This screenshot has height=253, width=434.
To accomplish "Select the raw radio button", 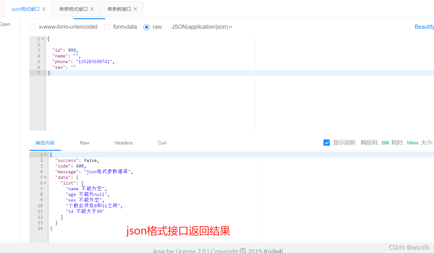I will [147, 27].
